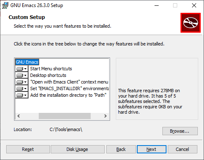The image size is (204, 160).
Task: Select the GNU Emacs root tree node
Action: pos(27,62)
